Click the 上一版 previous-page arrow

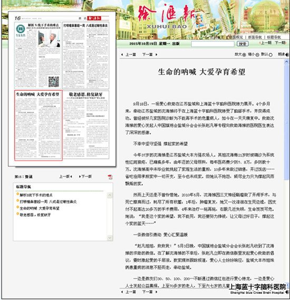click(x=71, y=177)
